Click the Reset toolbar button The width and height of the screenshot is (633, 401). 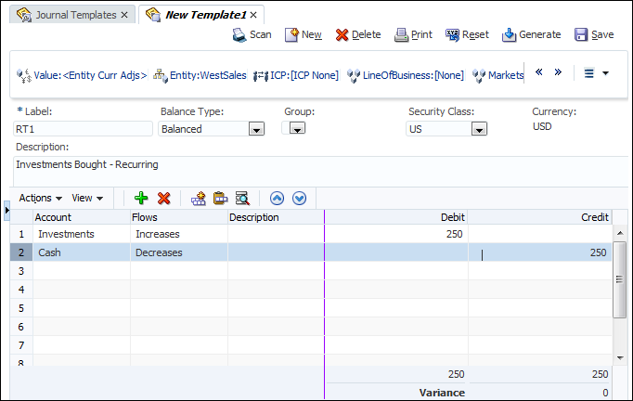467,34
